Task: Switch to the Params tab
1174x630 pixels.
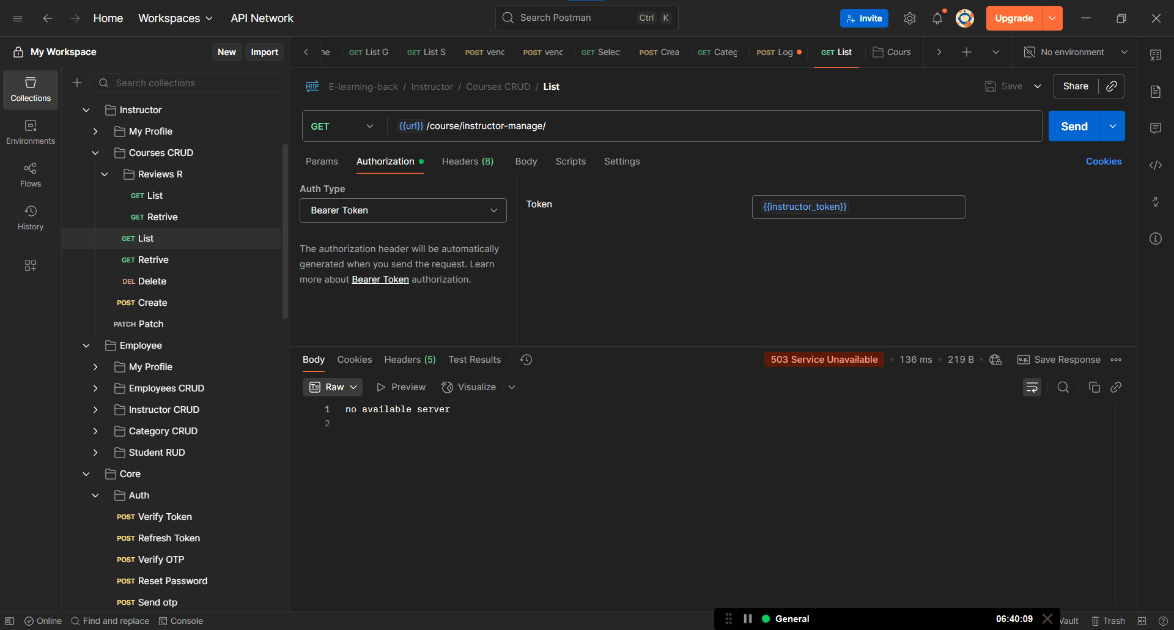Action: (322, 161)
